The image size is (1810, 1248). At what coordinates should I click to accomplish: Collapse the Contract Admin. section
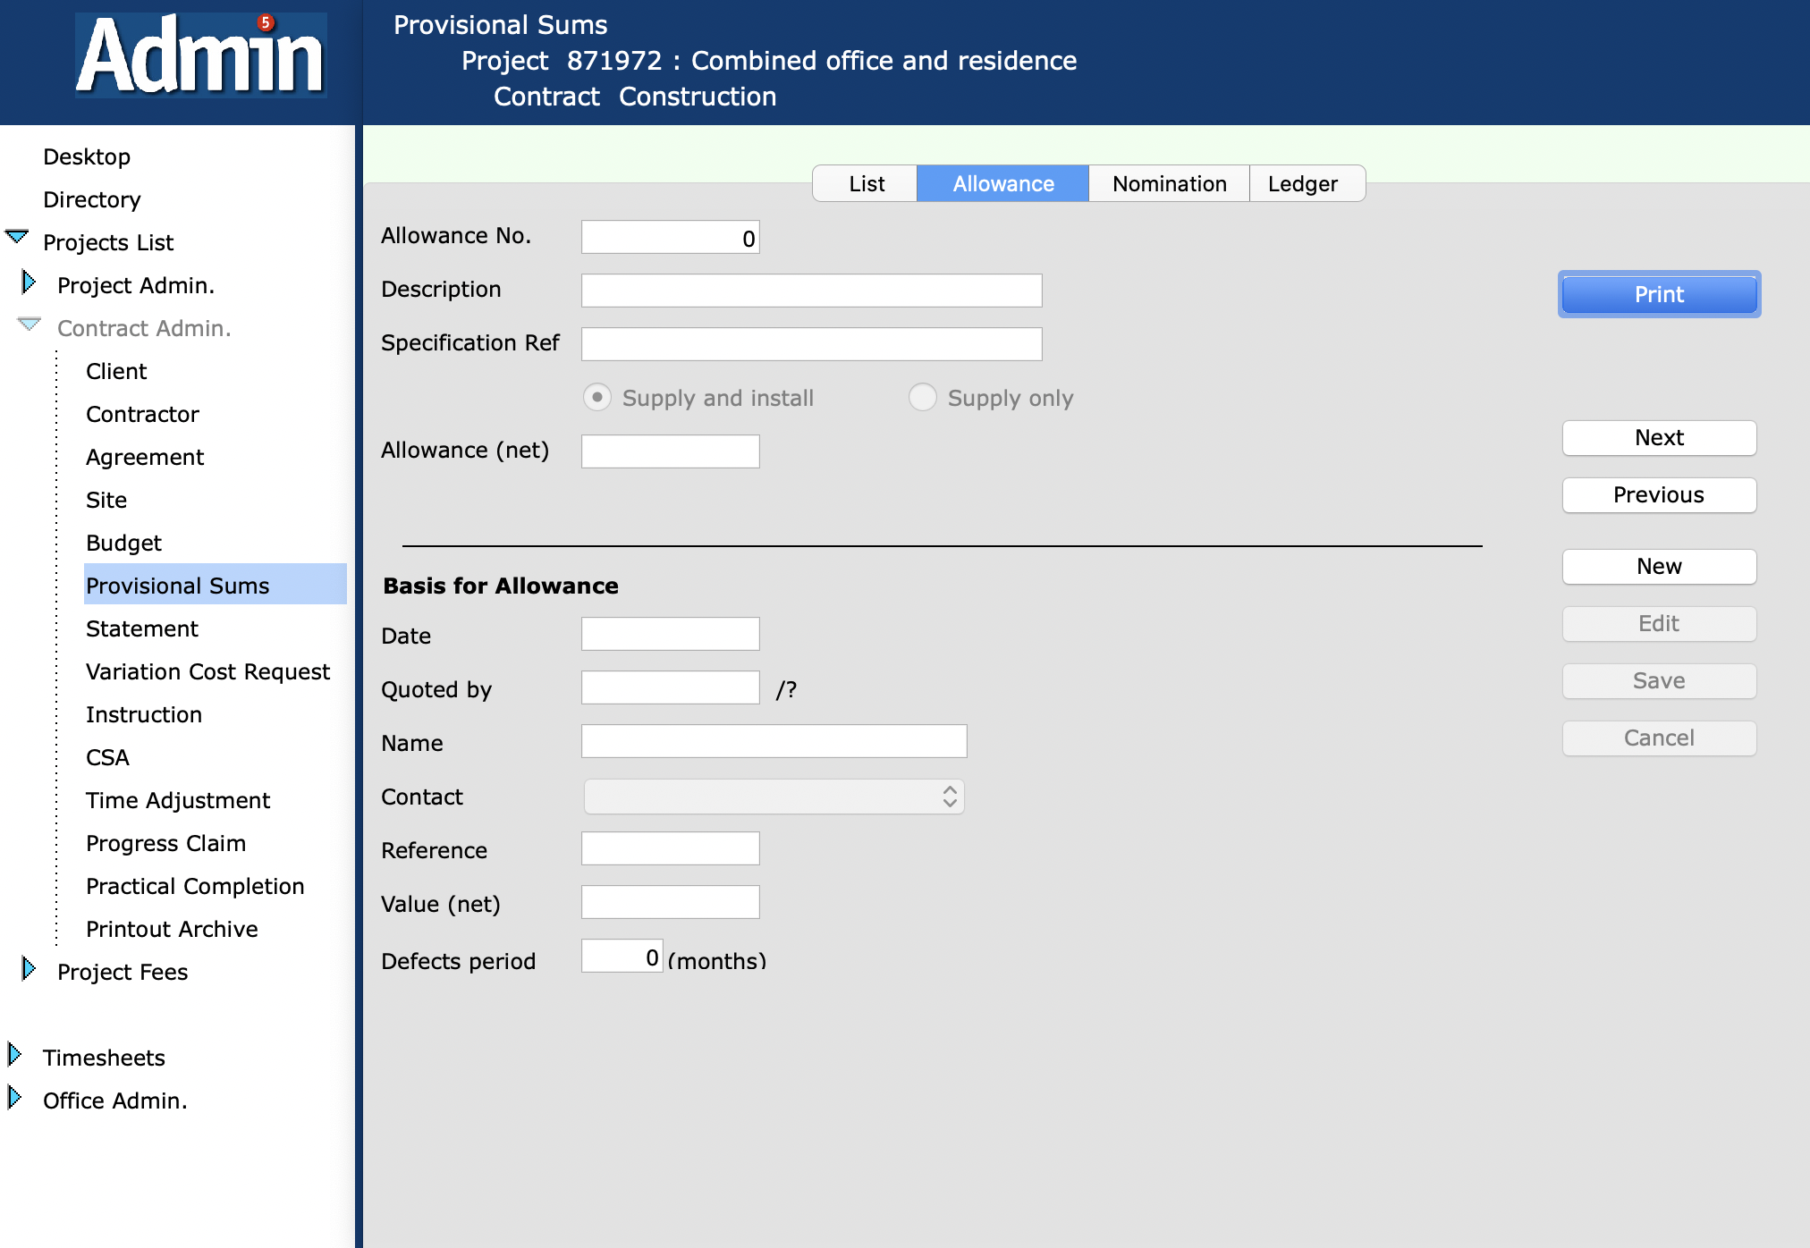30,325
